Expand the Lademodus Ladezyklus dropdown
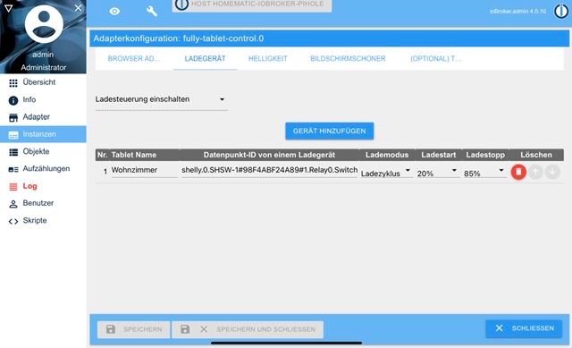 [386, 173]
